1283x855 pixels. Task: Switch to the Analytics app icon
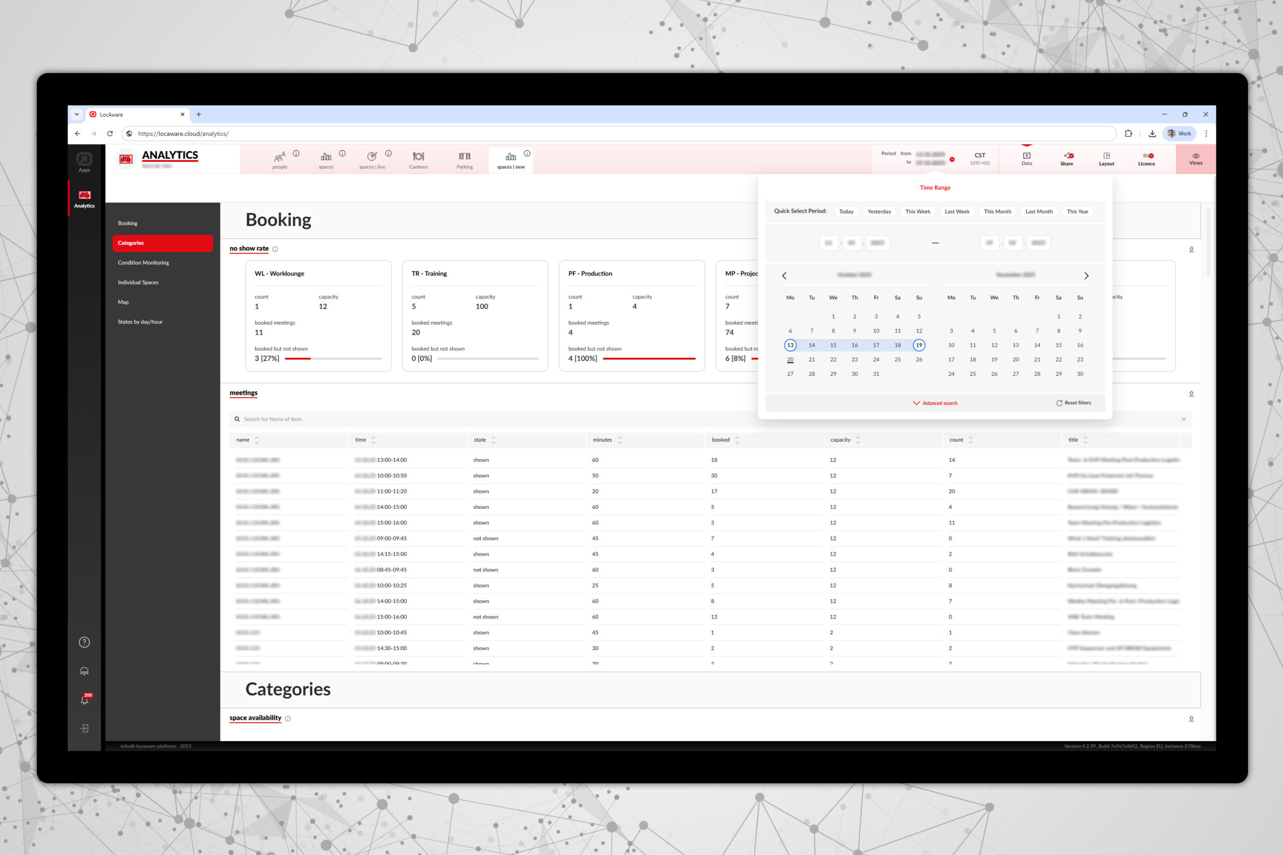(84, 198)
